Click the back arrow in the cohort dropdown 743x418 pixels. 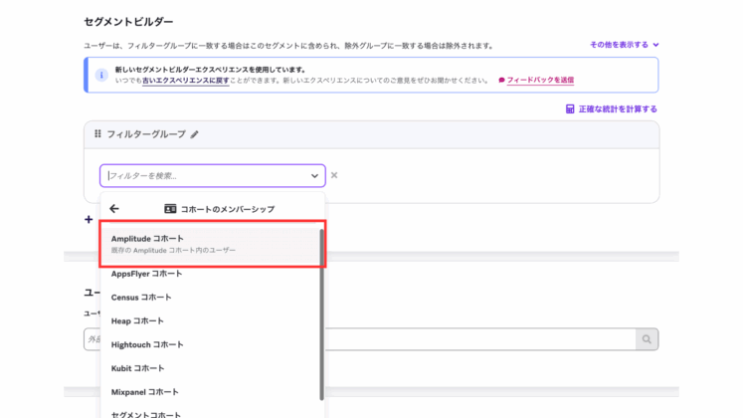click(114, 209)
